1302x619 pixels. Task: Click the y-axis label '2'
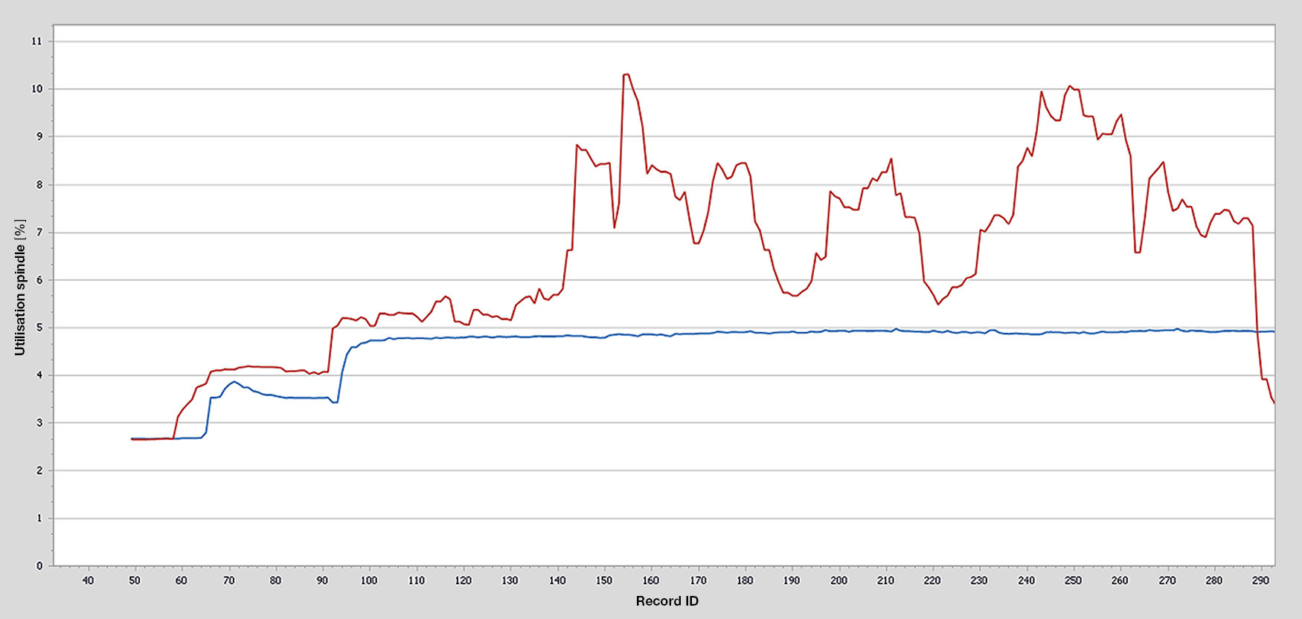39,471
